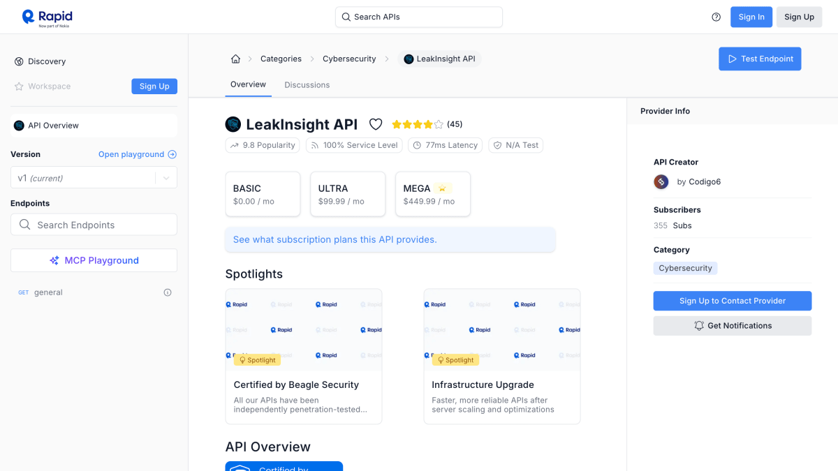This screenshot has height=471, width=838.
Task: Click the 77ms Latency badge
Action: [446, 145]
